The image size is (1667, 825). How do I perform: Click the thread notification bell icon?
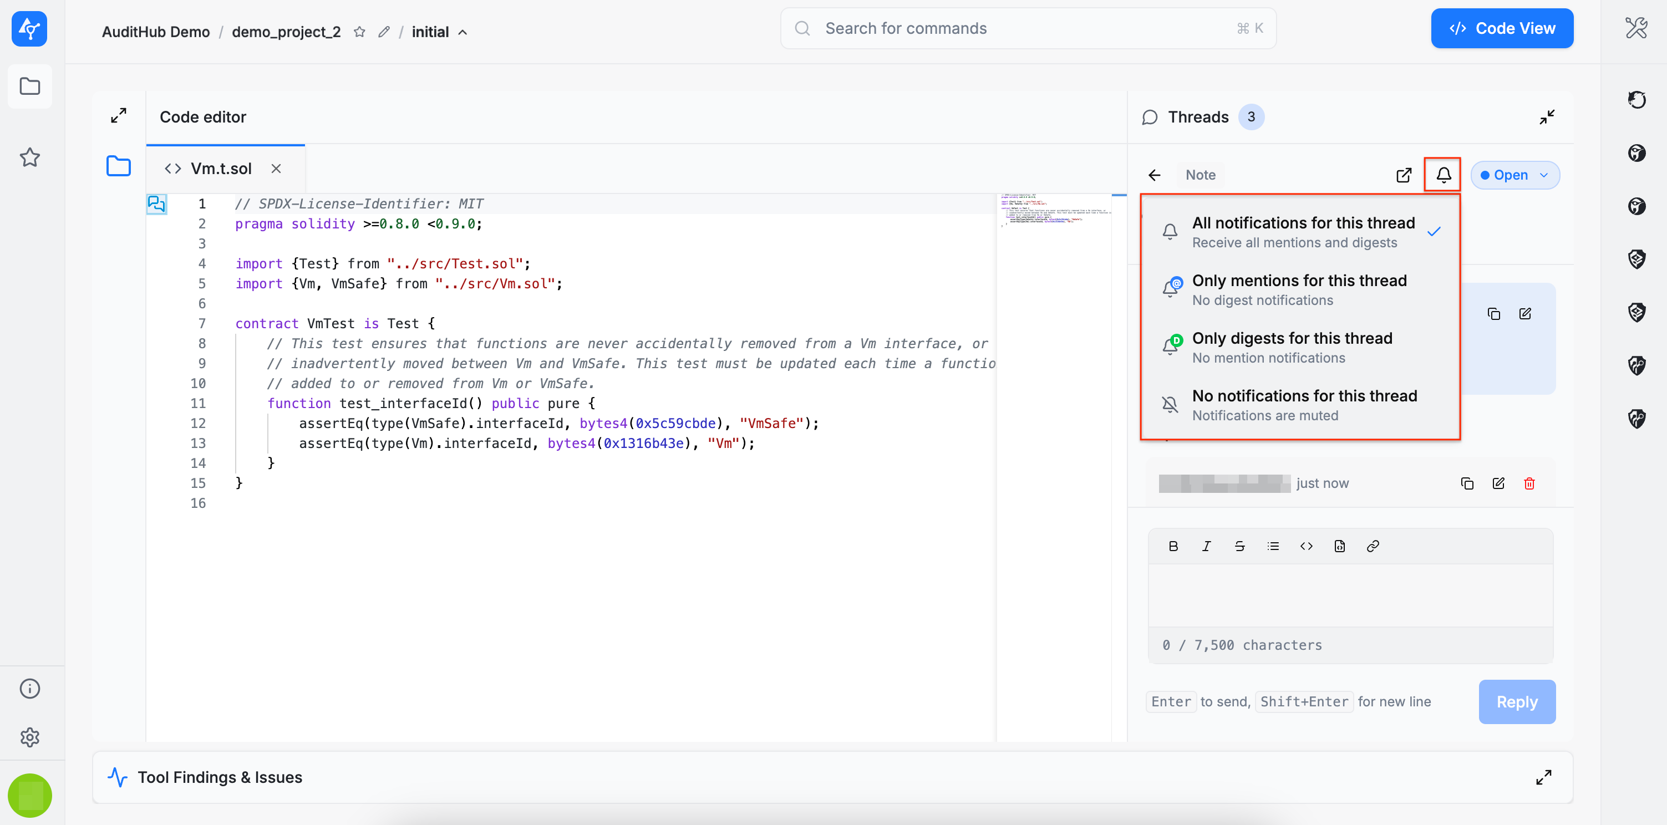1442,175
